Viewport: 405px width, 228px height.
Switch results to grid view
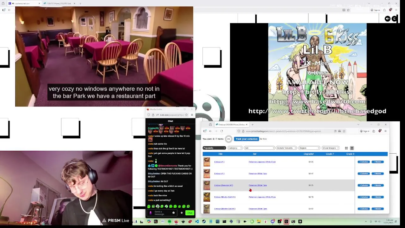coord(346,148)
